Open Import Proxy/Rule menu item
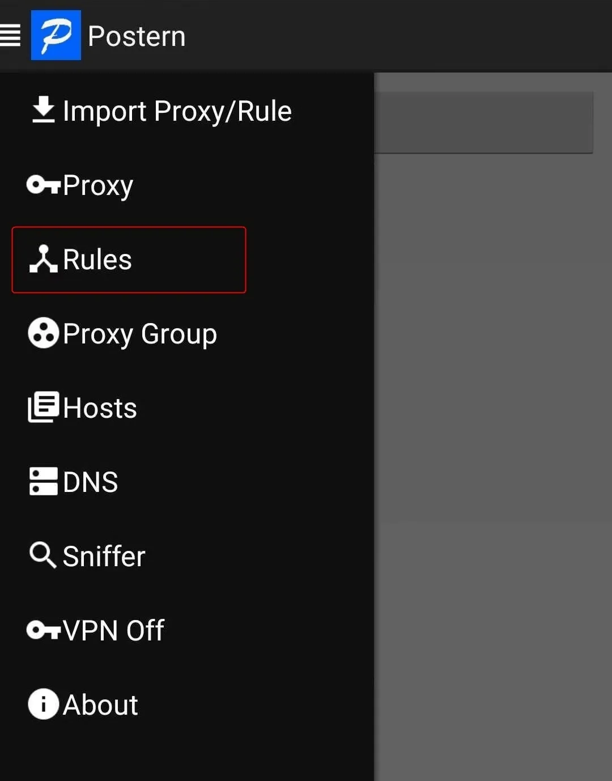This screenshot has width=612, height=781. 177,111
